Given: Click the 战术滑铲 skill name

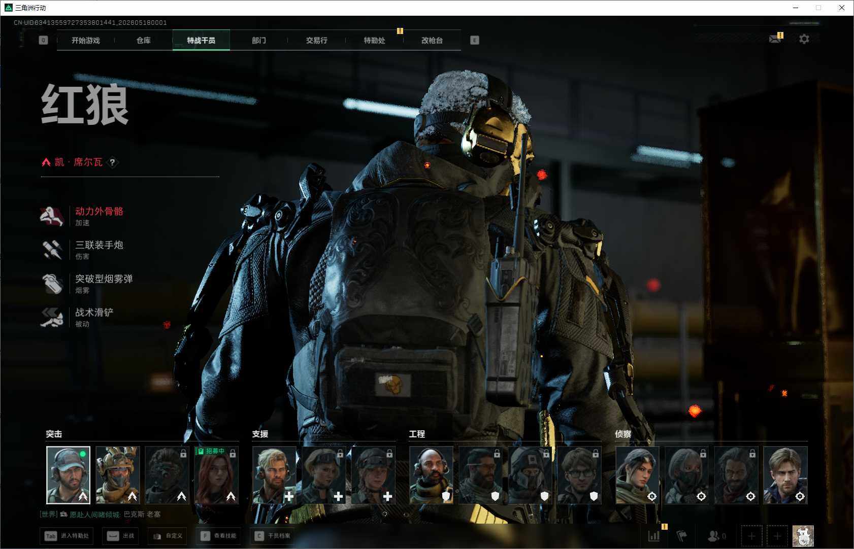Looking at the screenshot, I should pyautogui.click(x=94, y=313).
